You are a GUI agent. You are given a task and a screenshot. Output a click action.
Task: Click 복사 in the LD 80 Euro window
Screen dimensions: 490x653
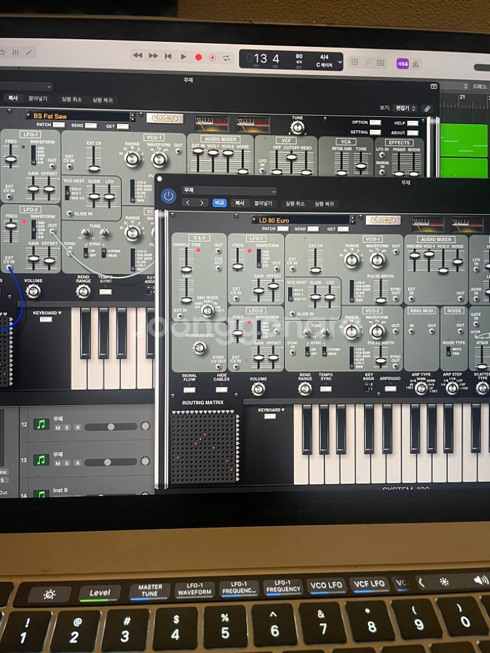(x=240, y=203)
